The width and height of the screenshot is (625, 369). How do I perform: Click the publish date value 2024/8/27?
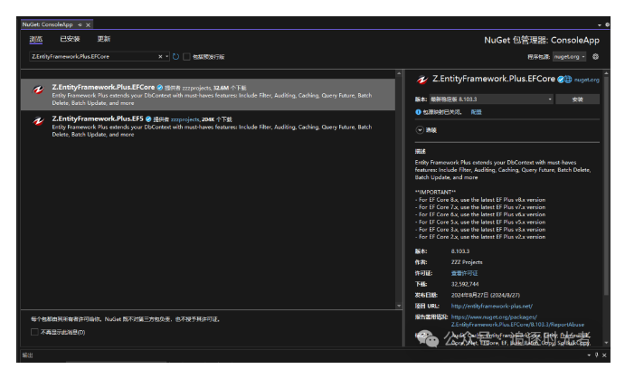[x=486, y=295]
